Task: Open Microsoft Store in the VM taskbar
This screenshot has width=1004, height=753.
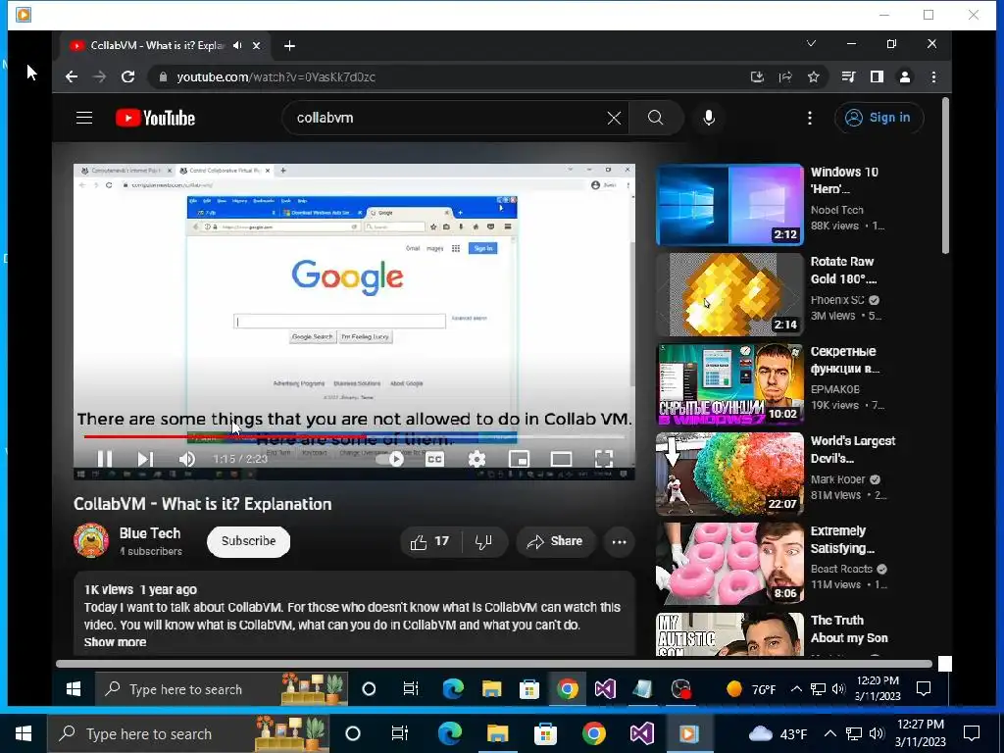Action: (528, 689)
